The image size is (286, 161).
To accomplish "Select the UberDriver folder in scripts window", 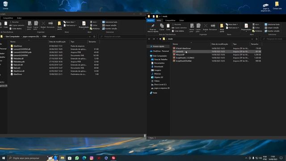I will click(18, 46).
